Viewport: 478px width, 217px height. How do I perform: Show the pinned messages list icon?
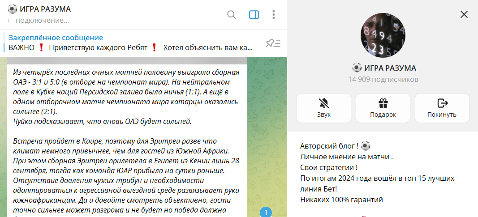tap(273, 43)
